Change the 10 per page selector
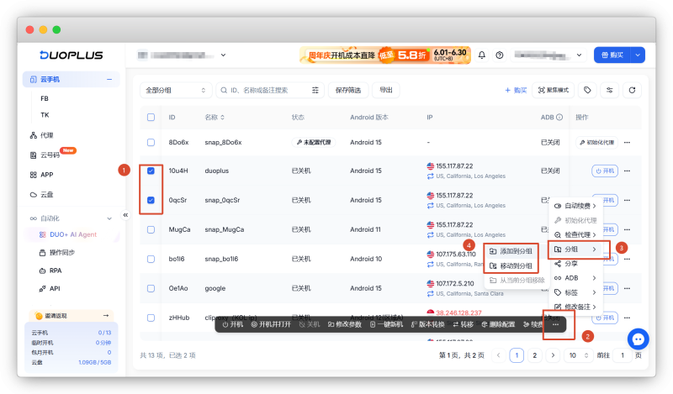The height and width of the screenshot is (394, 673). point(578,355)
